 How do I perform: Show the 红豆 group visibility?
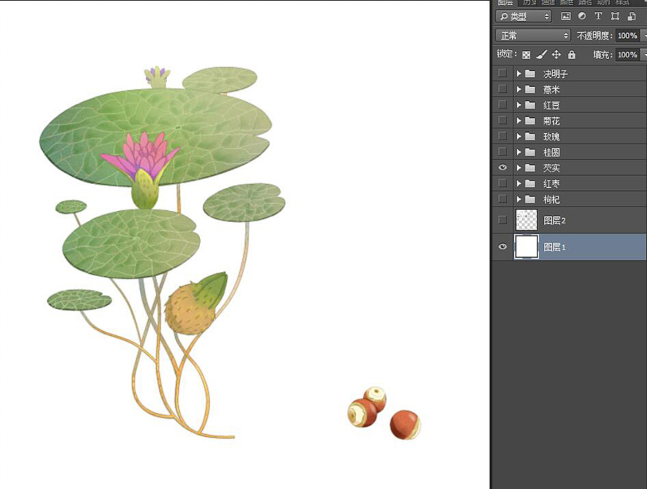point(503,104)
